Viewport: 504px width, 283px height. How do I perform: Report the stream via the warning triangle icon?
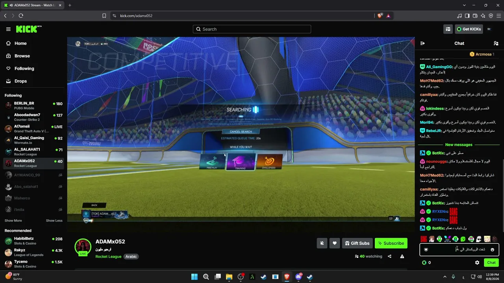[x=402, y=256]
